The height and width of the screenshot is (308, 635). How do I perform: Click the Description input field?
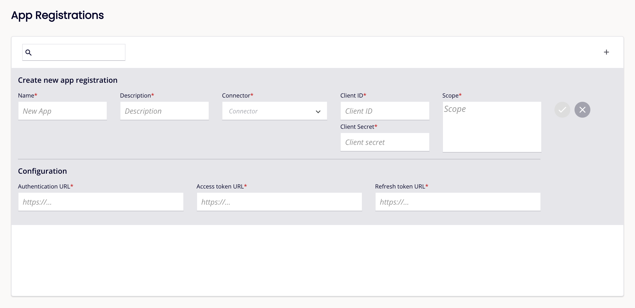(x=165, y=111)
